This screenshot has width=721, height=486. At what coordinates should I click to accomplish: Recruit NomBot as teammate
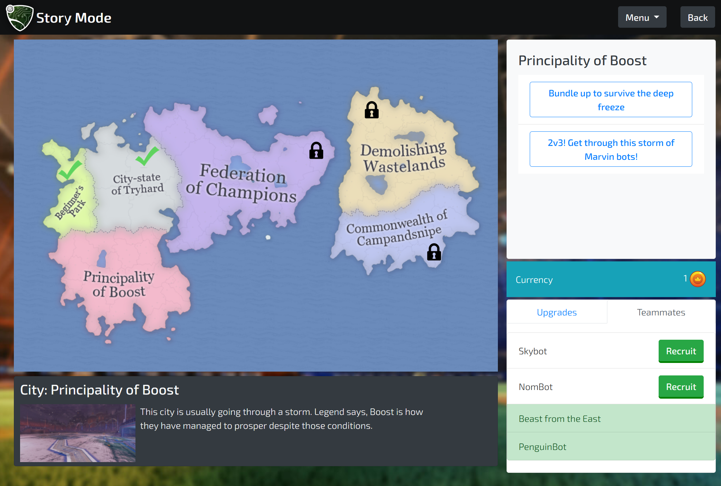[680, 387]
